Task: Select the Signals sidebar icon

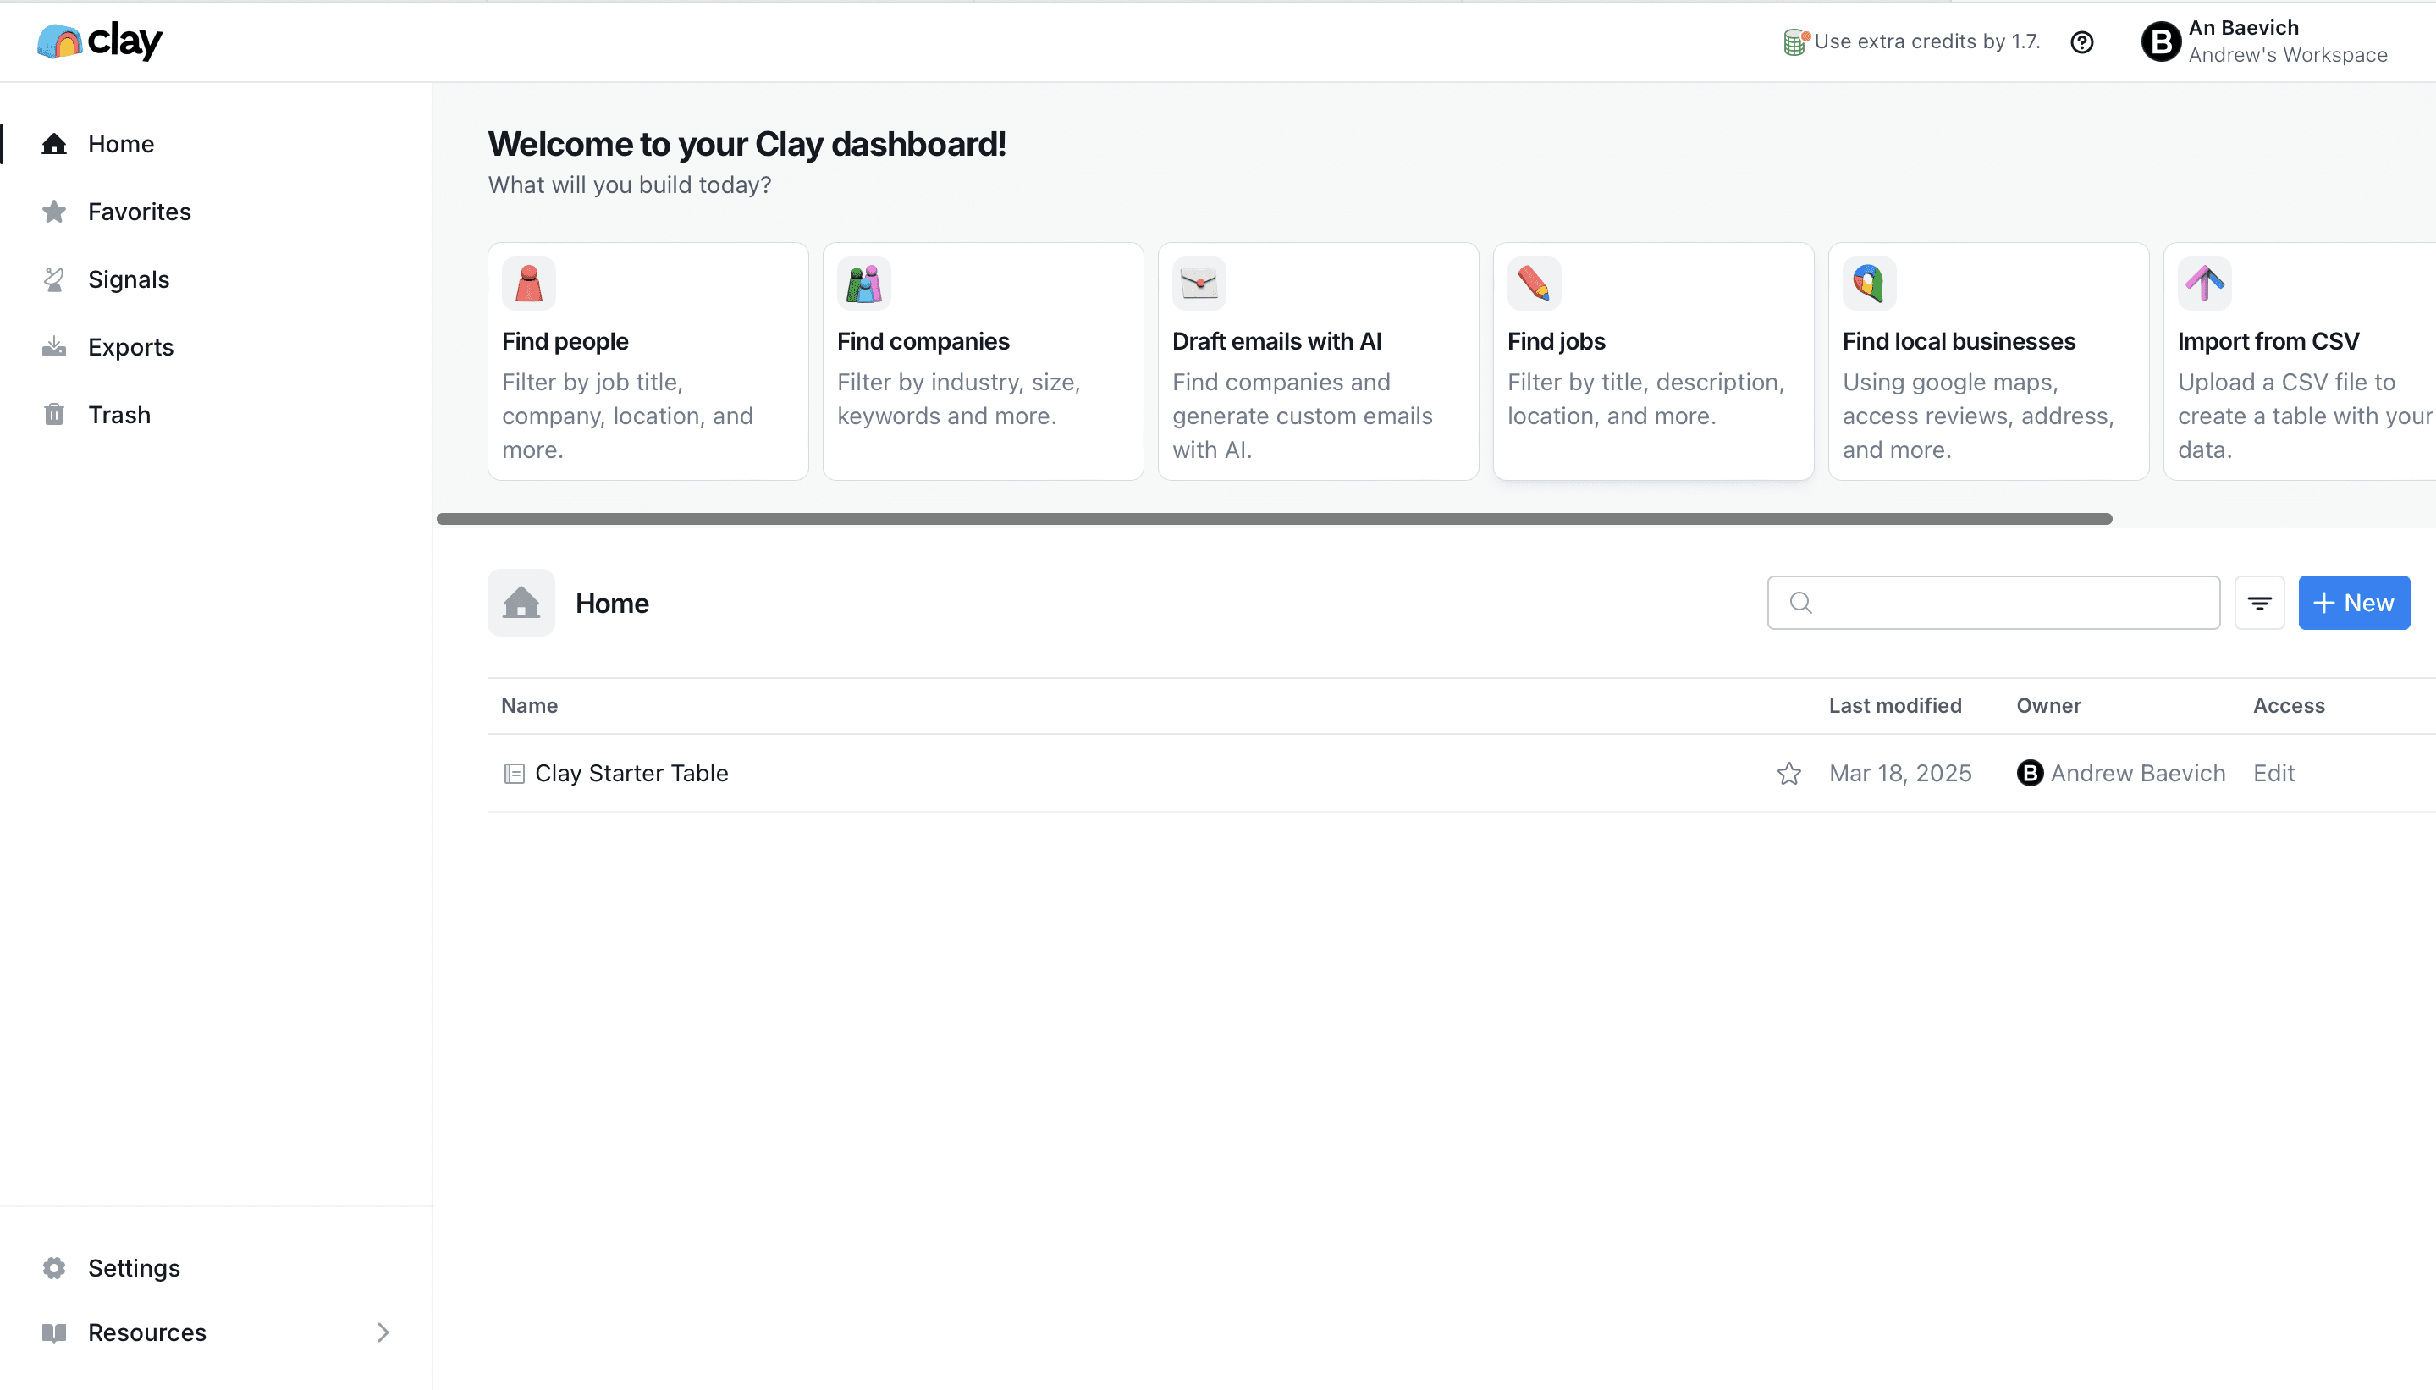Action: (x=54, y=279)
